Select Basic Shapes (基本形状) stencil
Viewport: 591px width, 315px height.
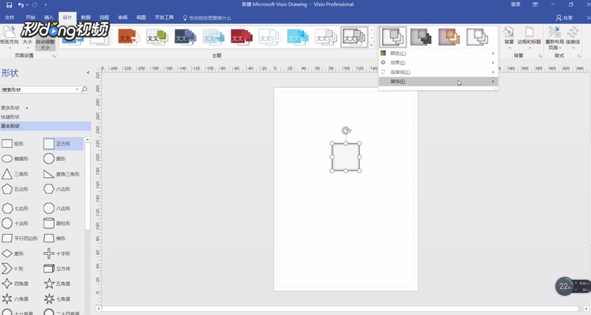(x=46, y=126)
